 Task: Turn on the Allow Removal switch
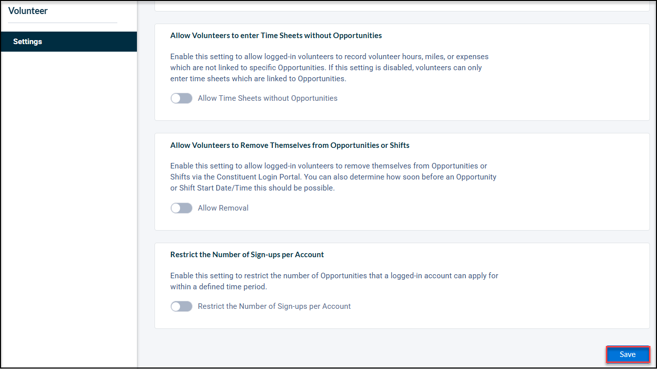point(182,208)
